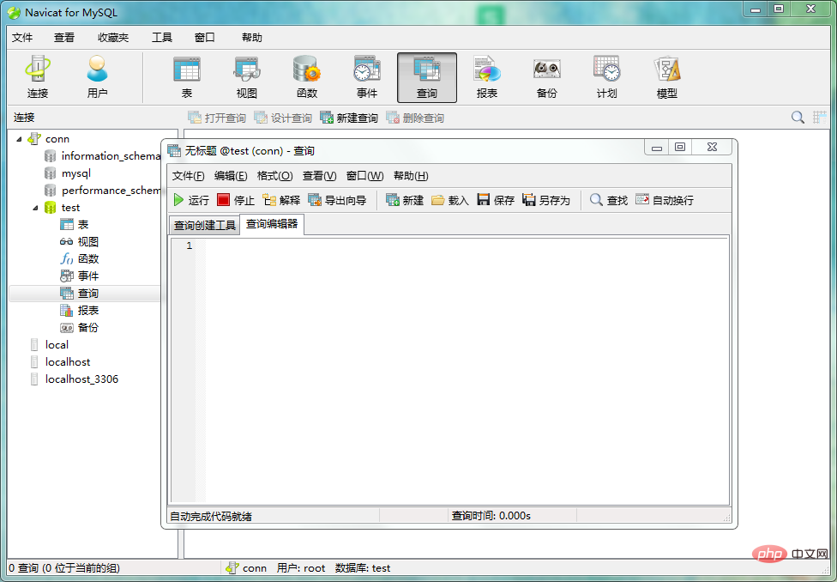Open 帮助 menu in main window
The image size is (837, 582).
tap(252, 38)
